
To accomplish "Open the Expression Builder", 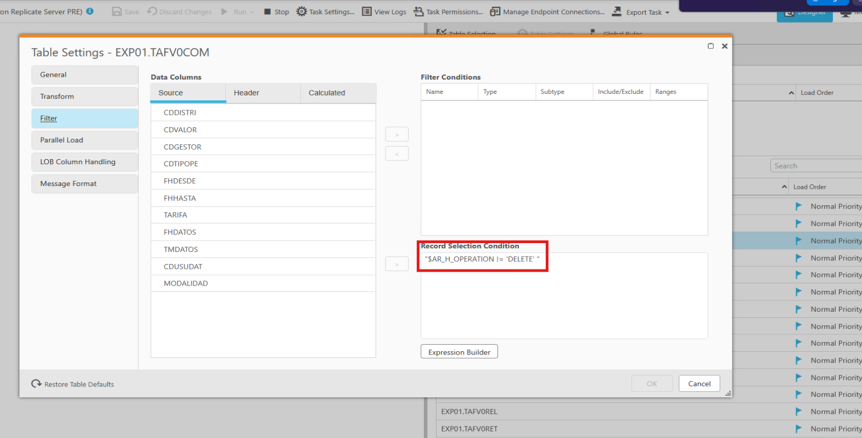I will click(459, 352).
